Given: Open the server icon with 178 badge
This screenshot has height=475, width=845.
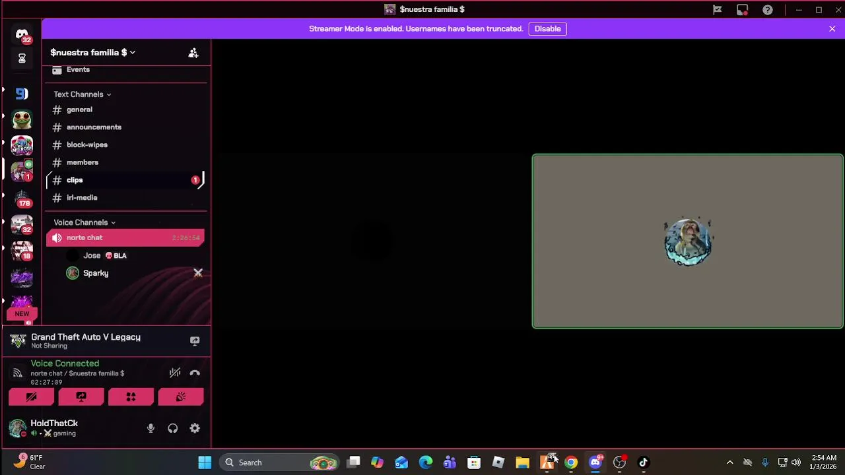Looking at the screenshot, I should click(22, 197).
